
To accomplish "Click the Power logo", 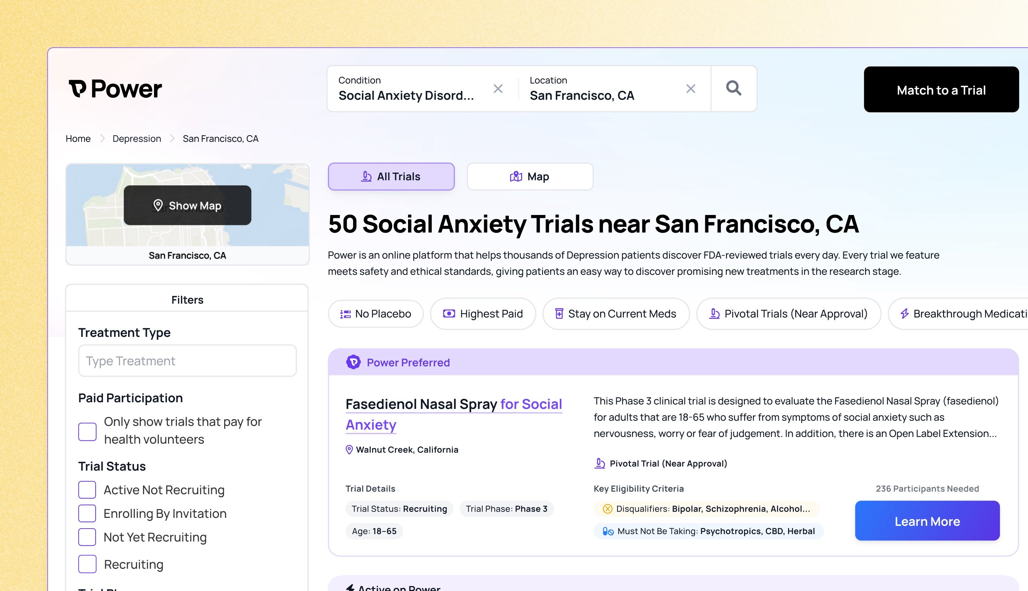I will [x=115, y=89].
